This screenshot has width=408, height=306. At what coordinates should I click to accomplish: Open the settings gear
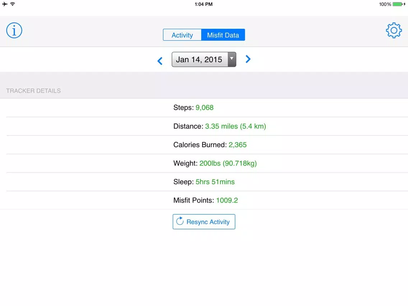(x=394, y=30)
